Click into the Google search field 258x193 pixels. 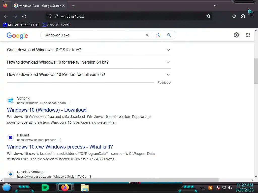point(94,35)
